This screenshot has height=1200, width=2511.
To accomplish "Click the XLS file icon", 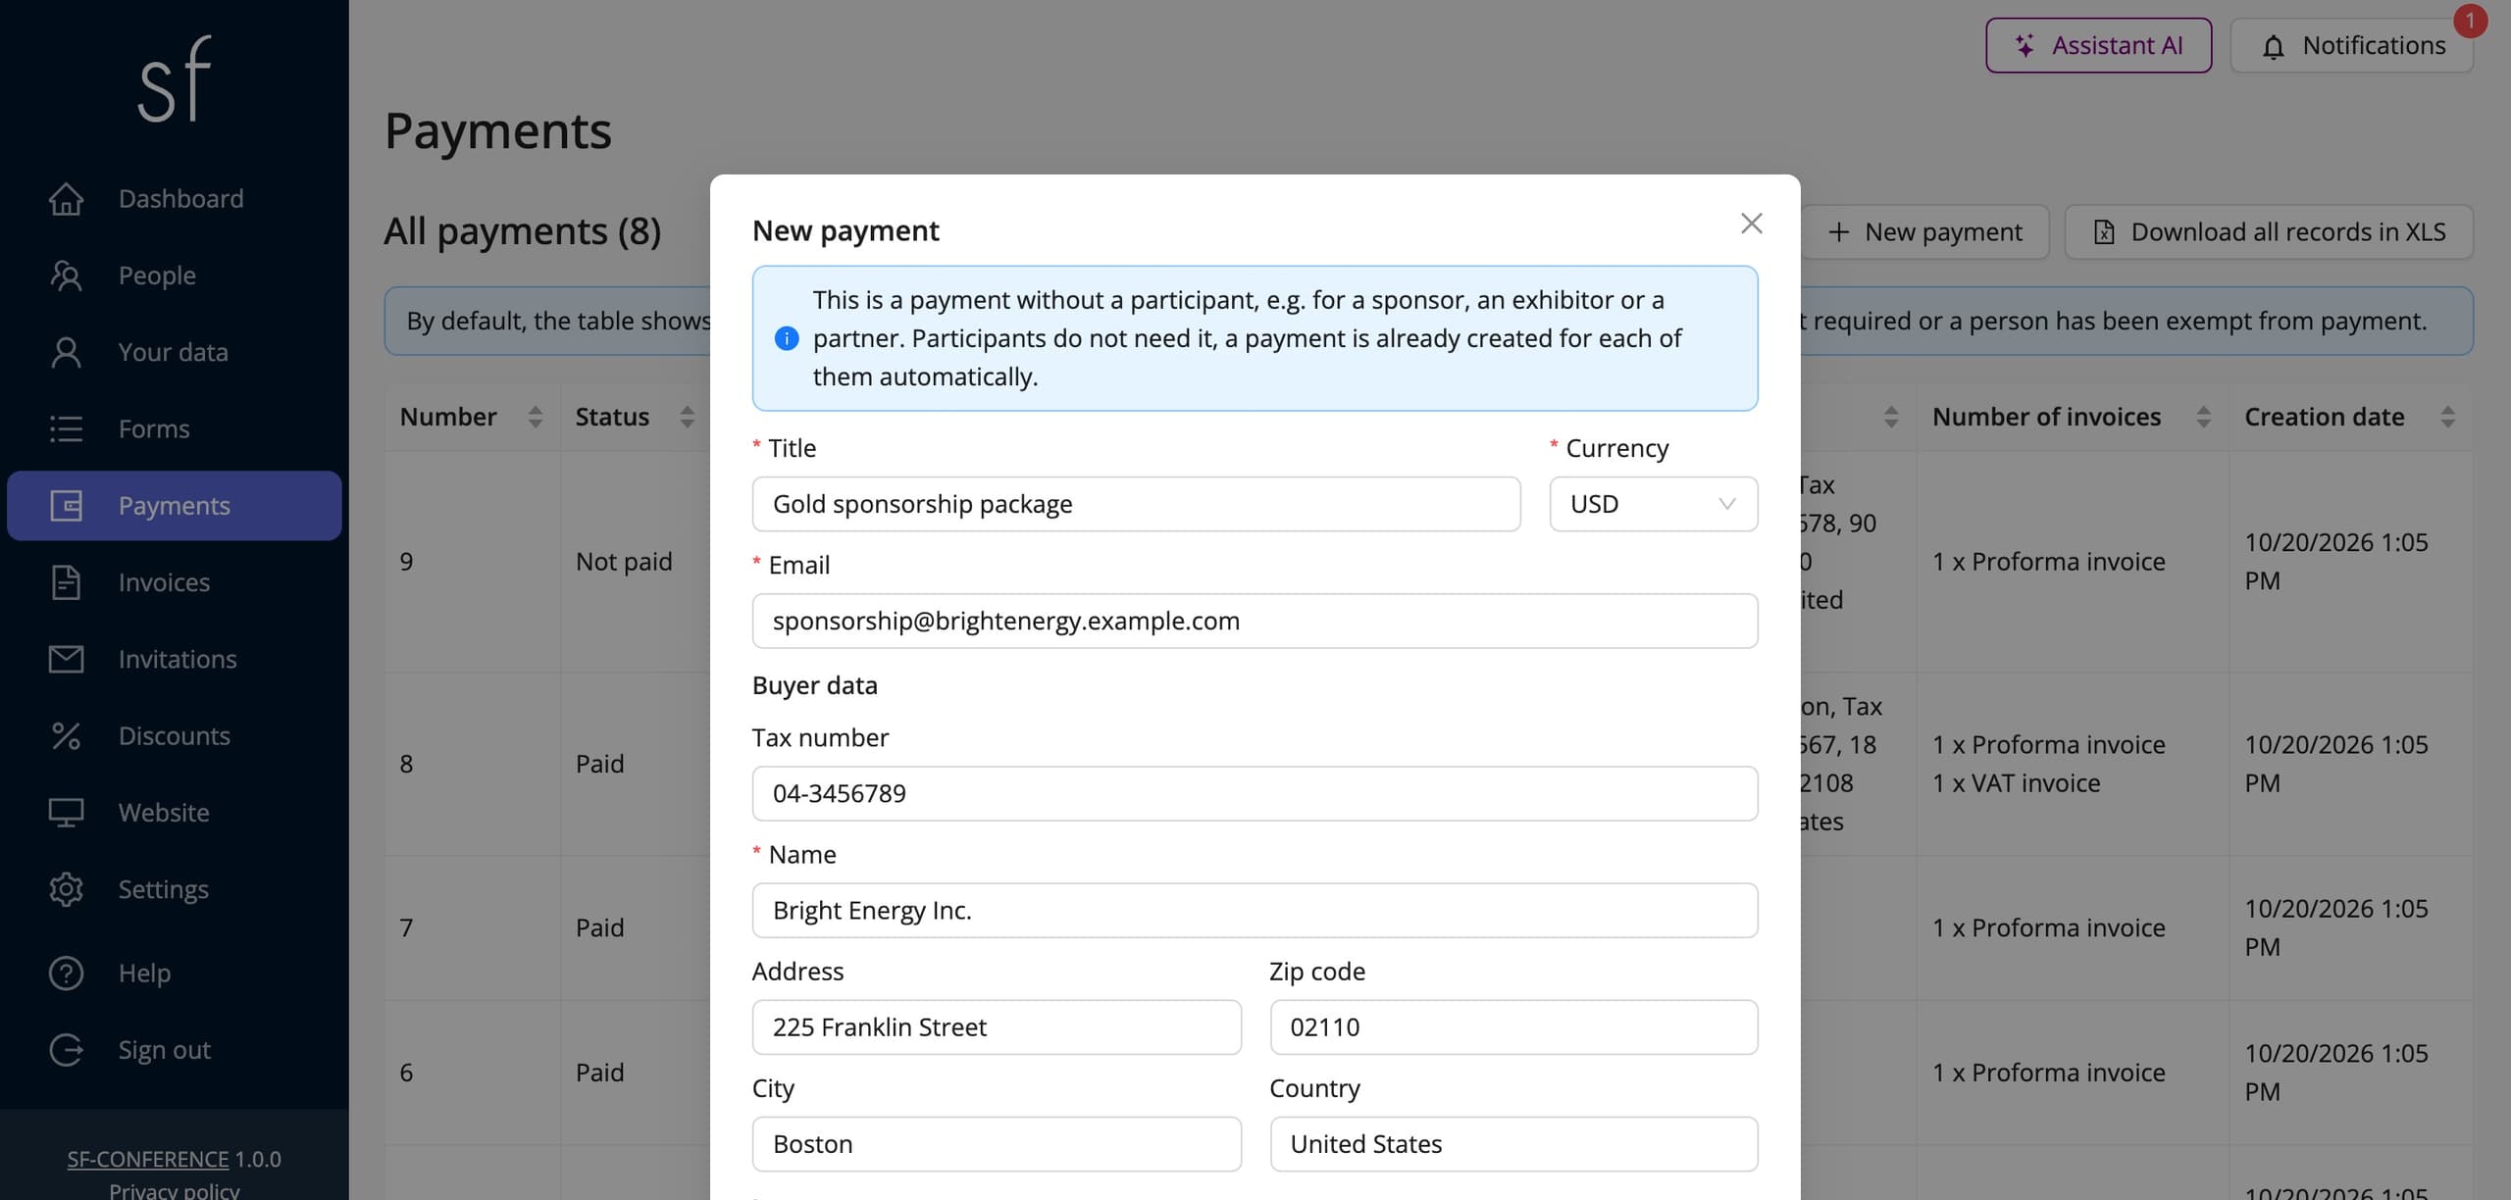I will [x=2104, y=232].
